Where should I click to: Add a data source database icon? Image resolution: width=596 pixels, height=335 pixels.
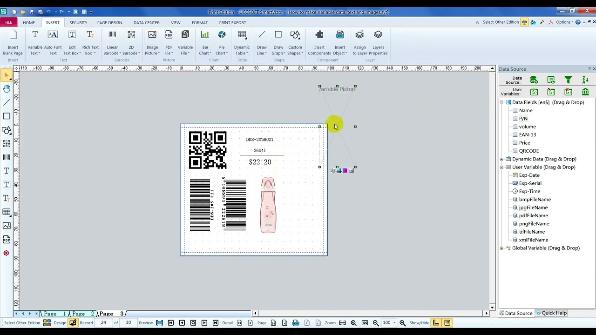pos(534,80)
